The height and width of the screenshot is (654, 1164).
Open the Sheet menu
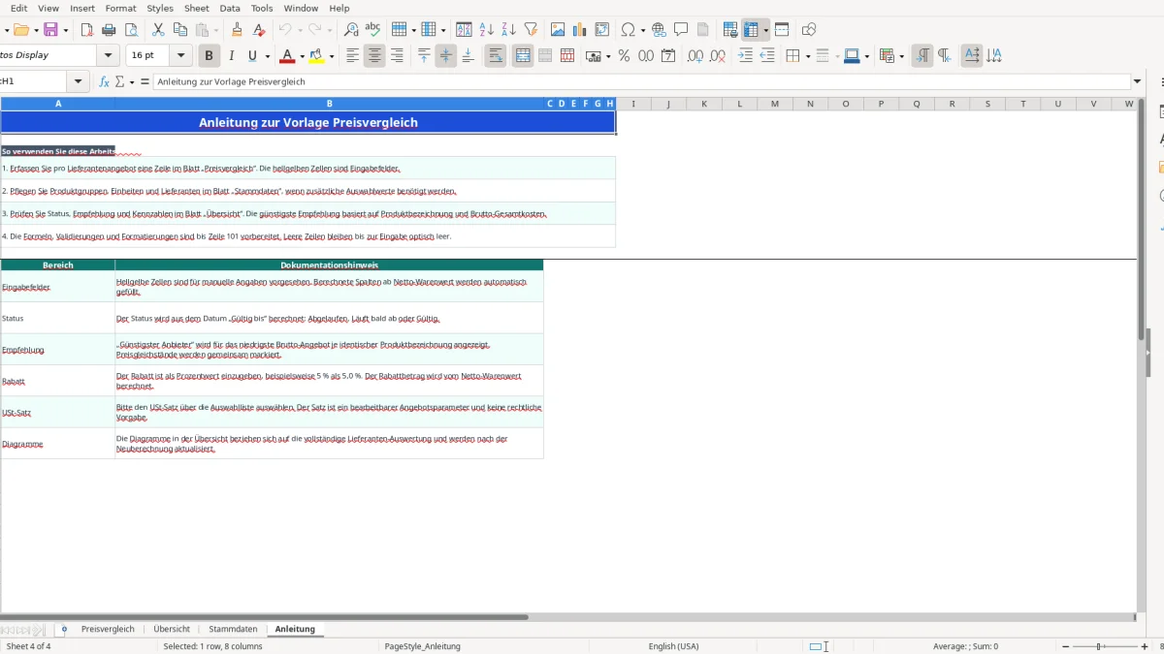(197, 8)
